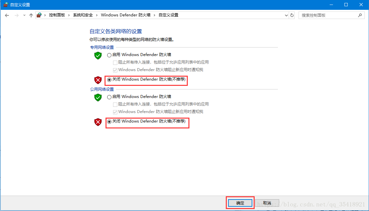Open Windows Defender 防火墙 breadcrumb
The width and height of the screenshot is (369, 211).
pyautogui.click(x=126, y=15)
